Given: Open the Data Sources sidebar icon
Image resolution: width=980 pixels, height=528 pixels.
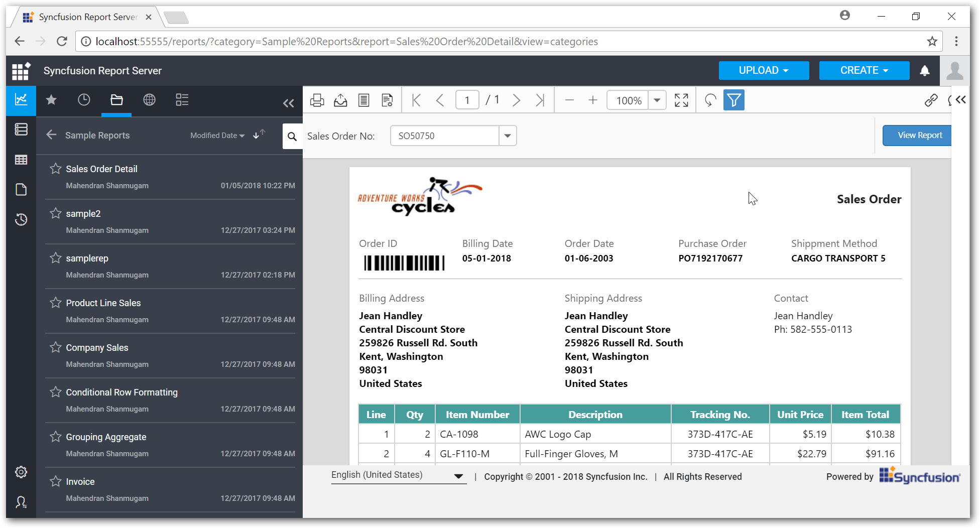Looking at the screenshot, I should [21, 129].
